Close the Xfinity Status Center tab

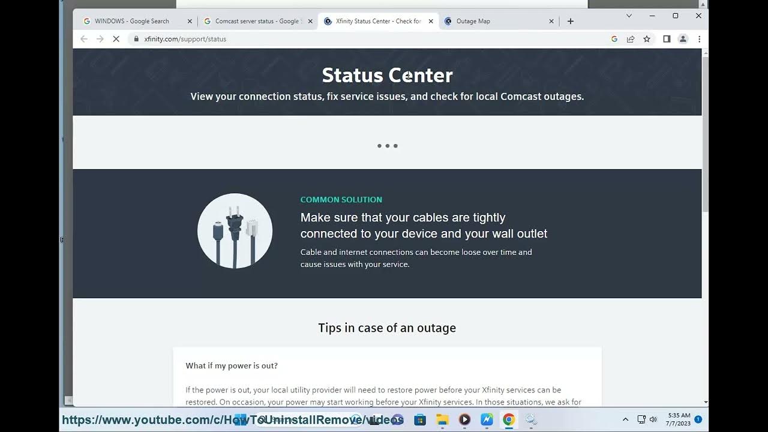click(x=431, y=21)
